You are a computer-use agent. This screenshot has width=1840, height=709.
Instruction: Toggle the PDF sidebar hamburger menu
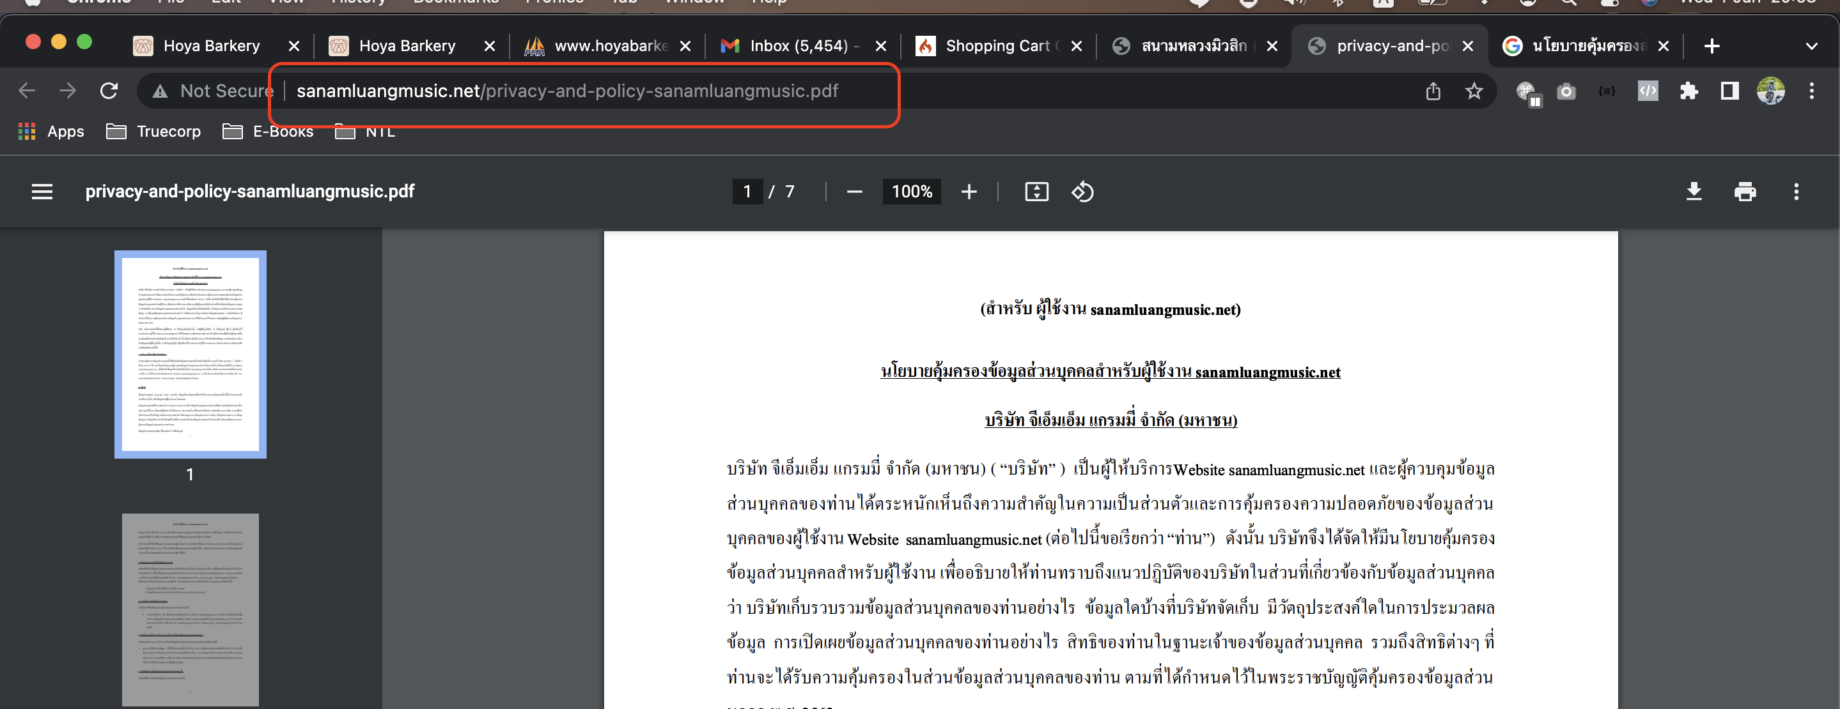[x=42, y=191]
